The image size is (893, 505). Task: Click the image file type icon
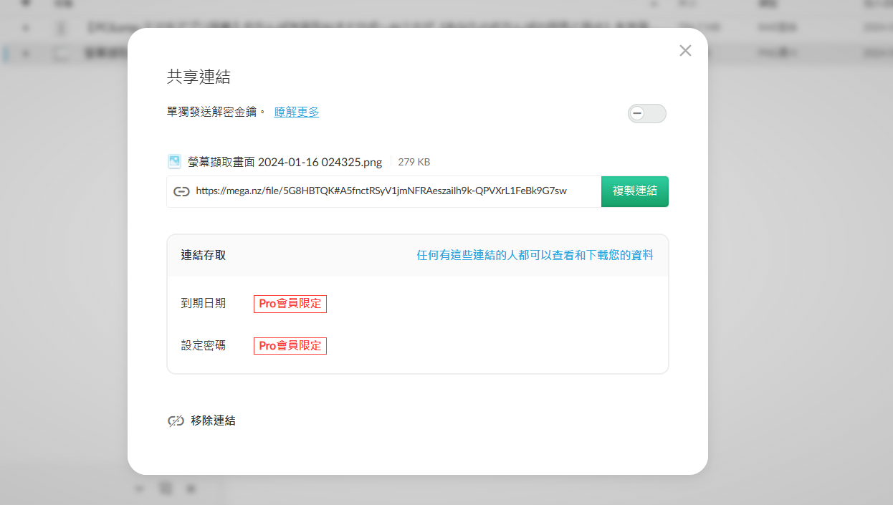(174, 162)
